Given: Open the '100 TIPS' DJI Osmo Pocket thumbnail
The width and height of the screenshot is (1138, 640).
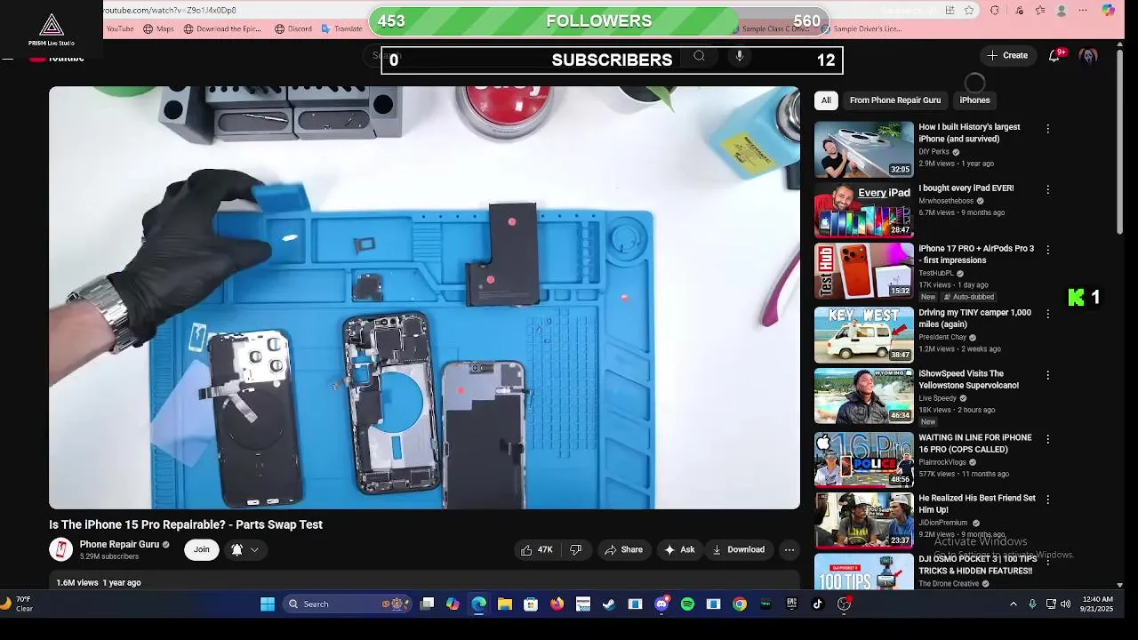Looking at the screenshot, I should [x=864, y=571].
